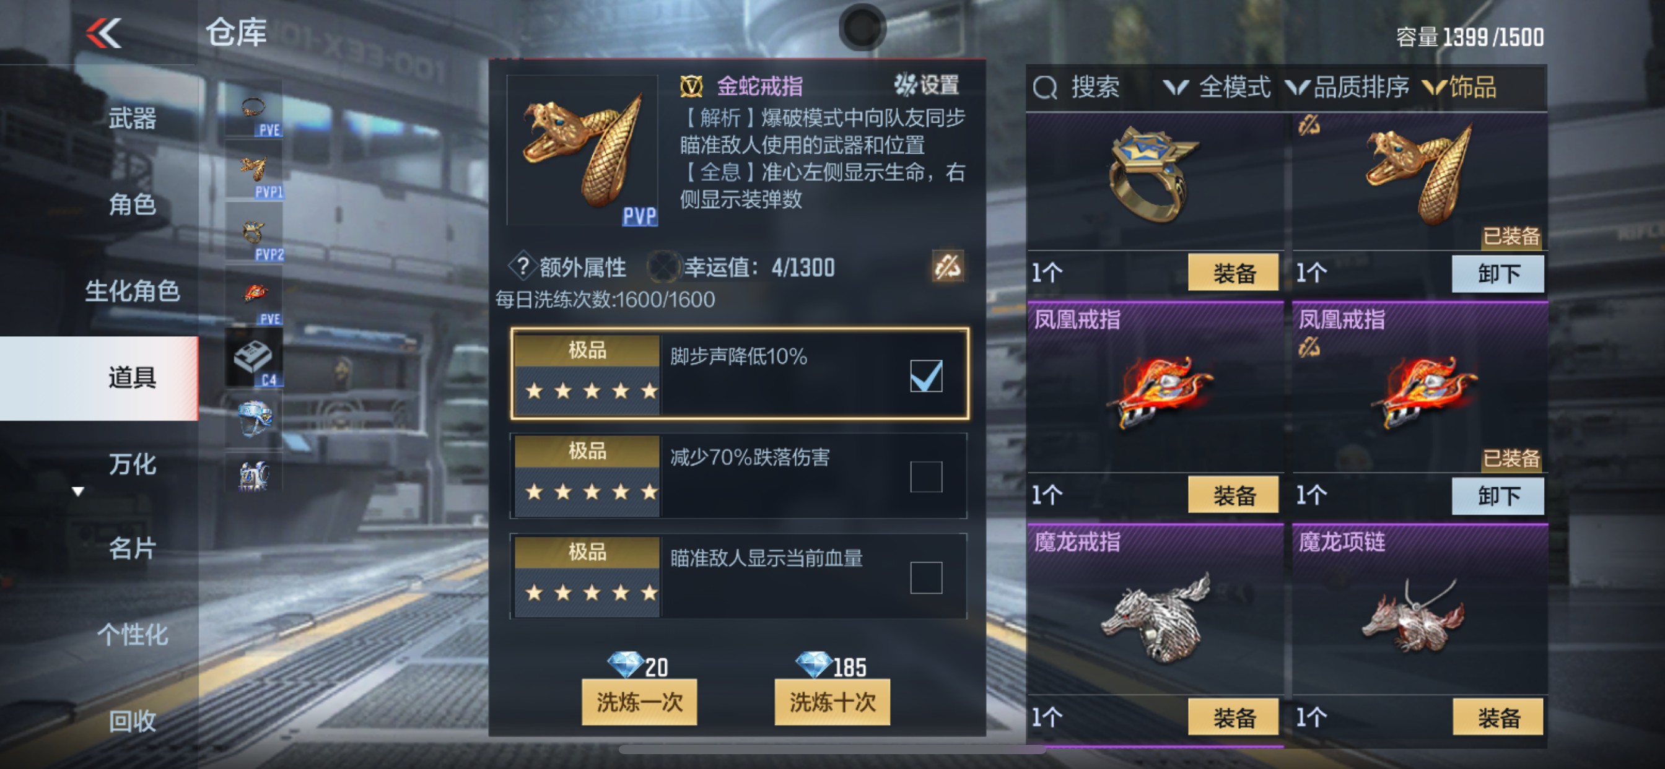Switch to the 武器 tab

(x=132, y=118)
